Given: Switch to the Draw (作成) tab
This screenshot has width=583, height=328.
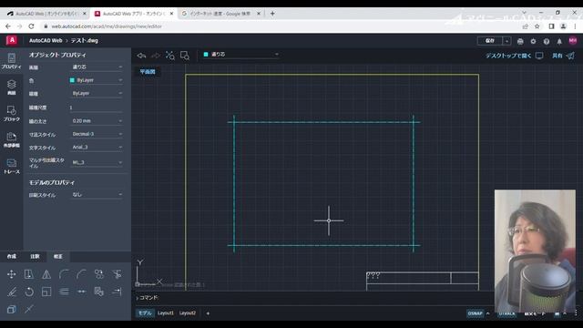Looking at the screenshot, I should coord(12,257).
